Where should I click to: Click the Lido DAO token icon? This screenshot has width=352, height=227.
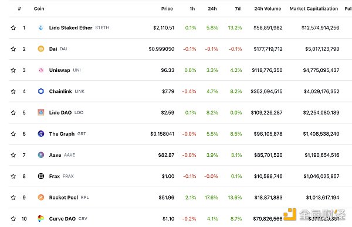(41, 112)
